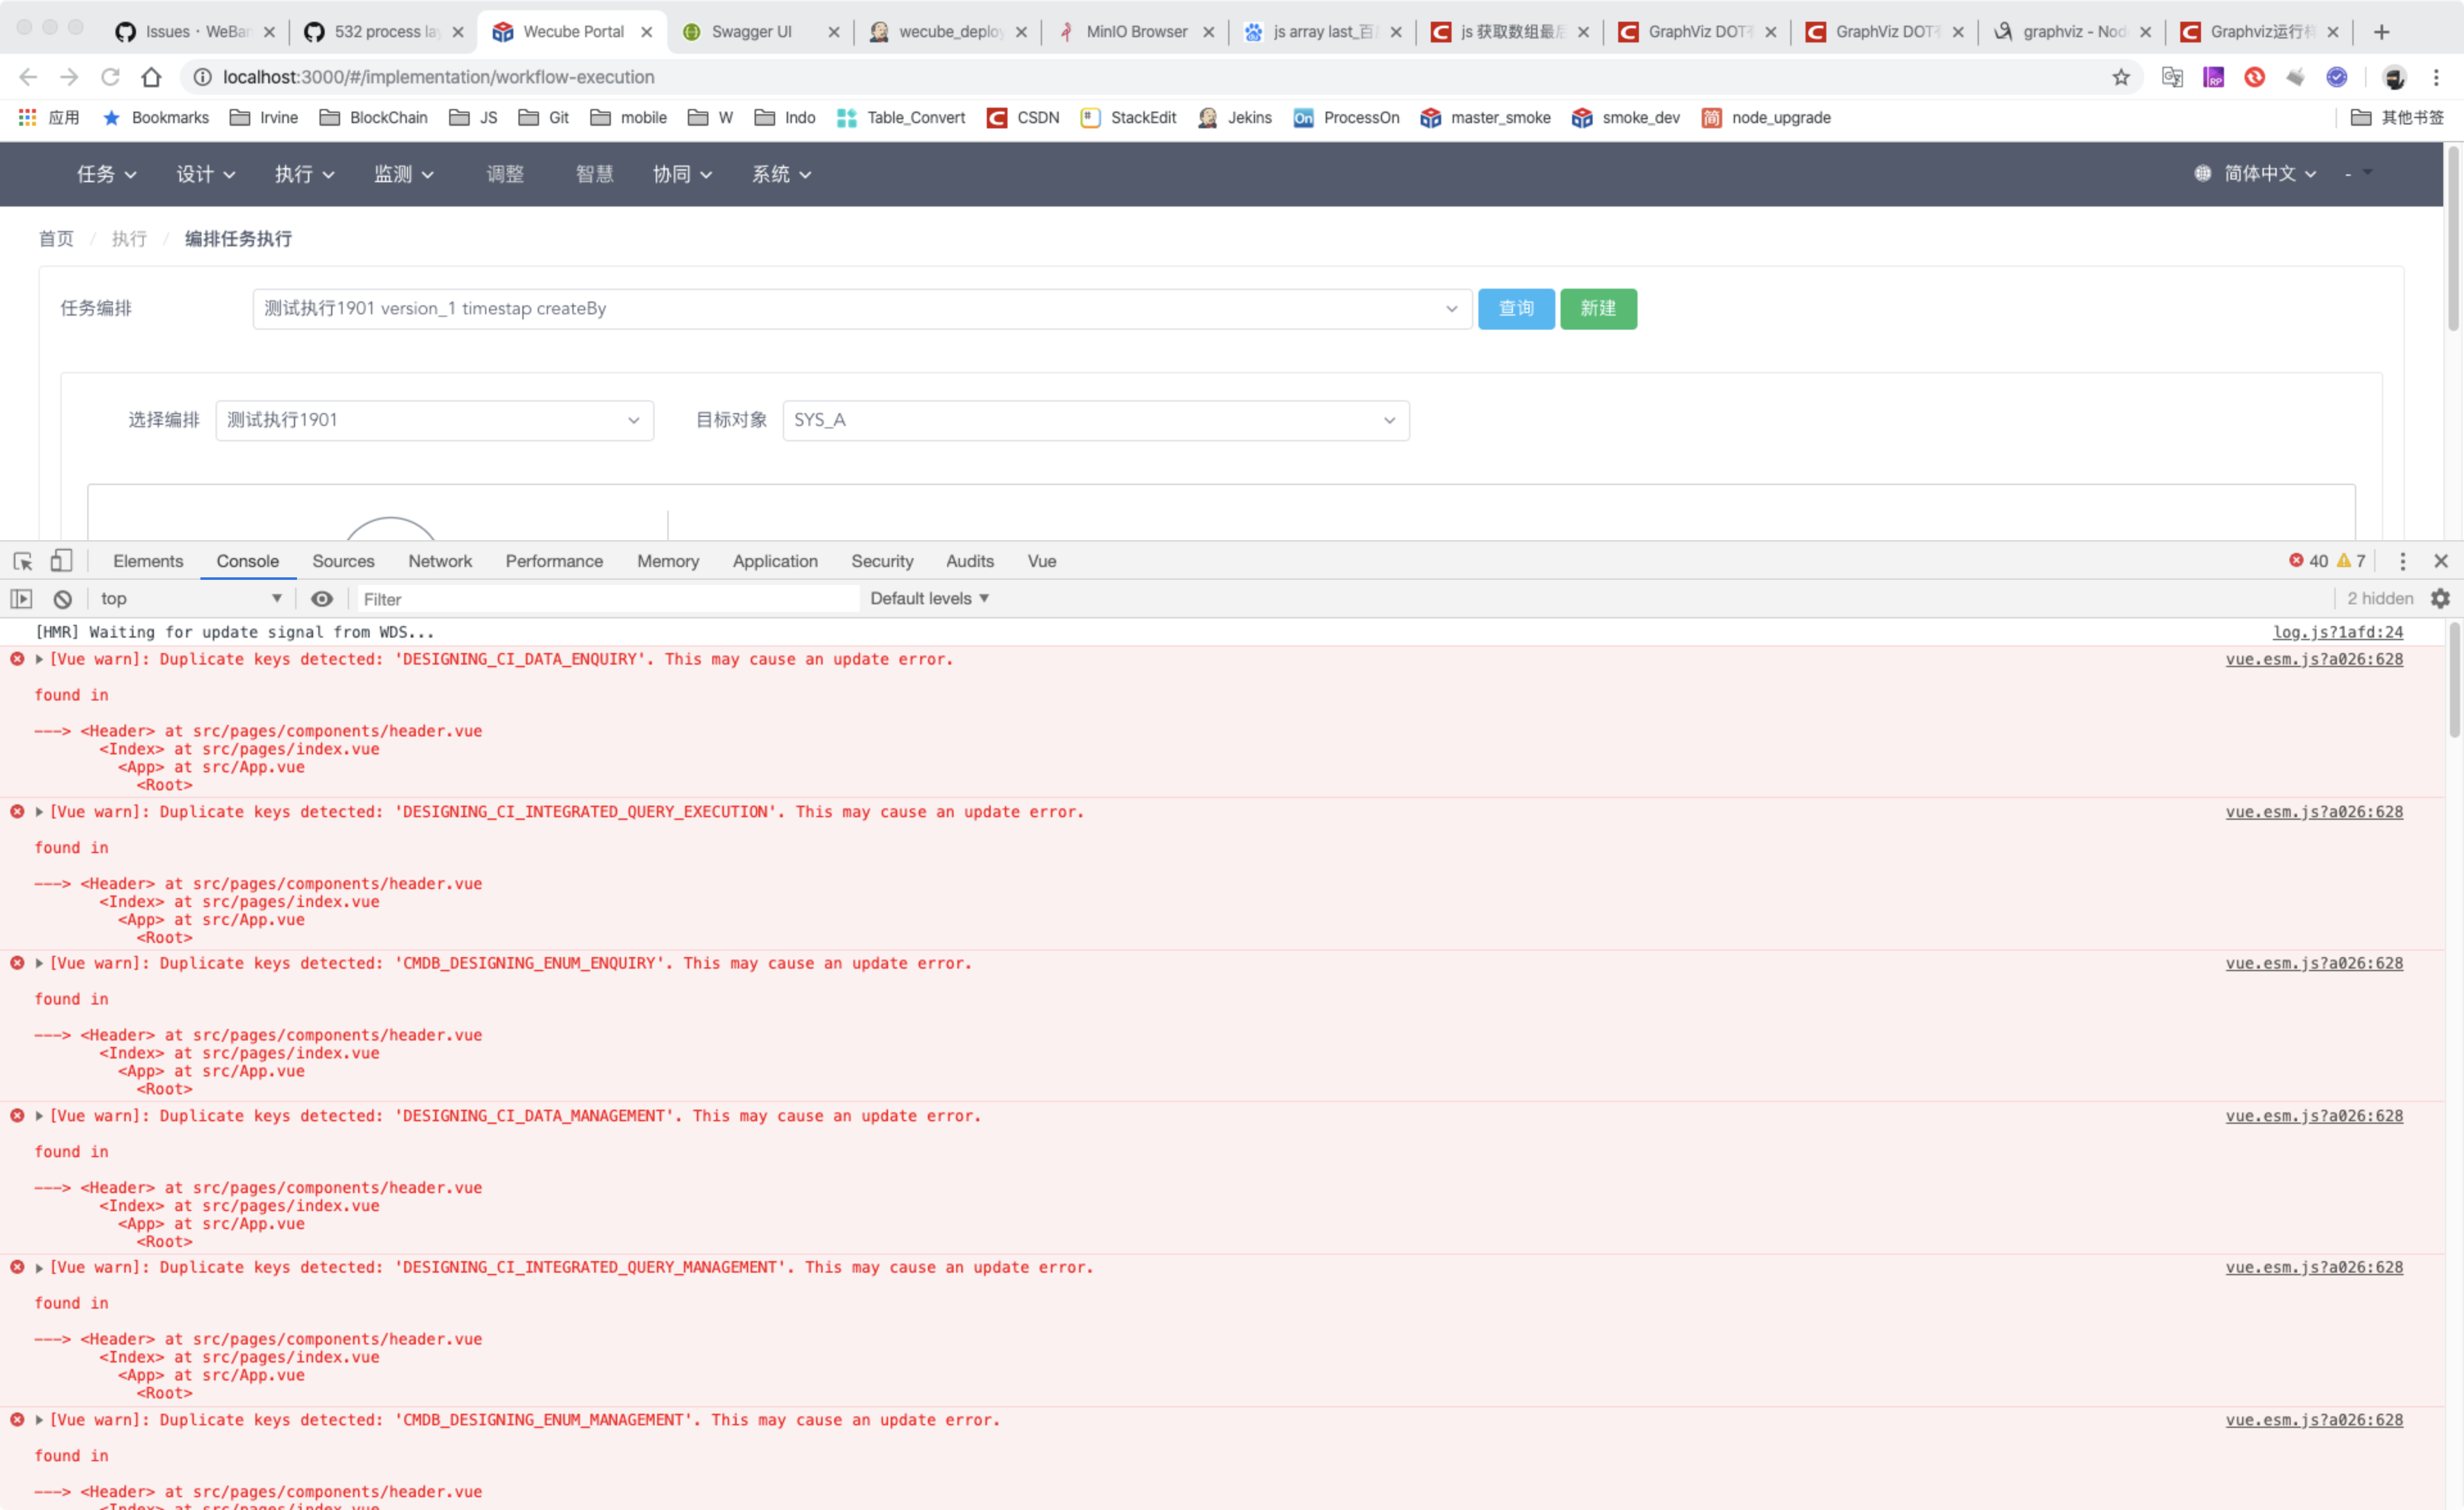Show the console sidebar panel icon

pyautogui.click(x=22, y=599)
